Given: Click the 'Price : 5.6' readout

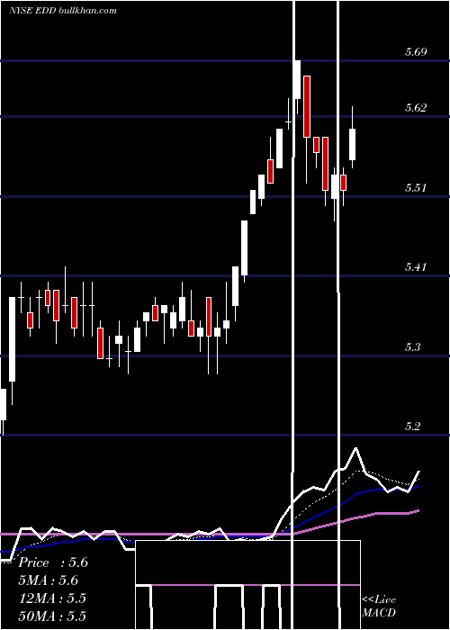Looking at the screenshot, I should point(53,562).
